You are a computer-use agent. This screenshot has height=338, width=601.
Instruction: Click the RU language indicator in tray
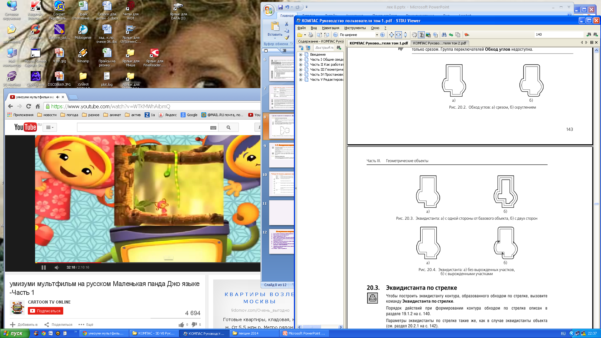pos(563,334)
